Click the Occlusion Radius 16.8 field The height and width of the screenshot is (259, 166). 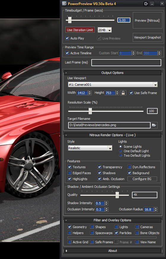coord(149,209)
